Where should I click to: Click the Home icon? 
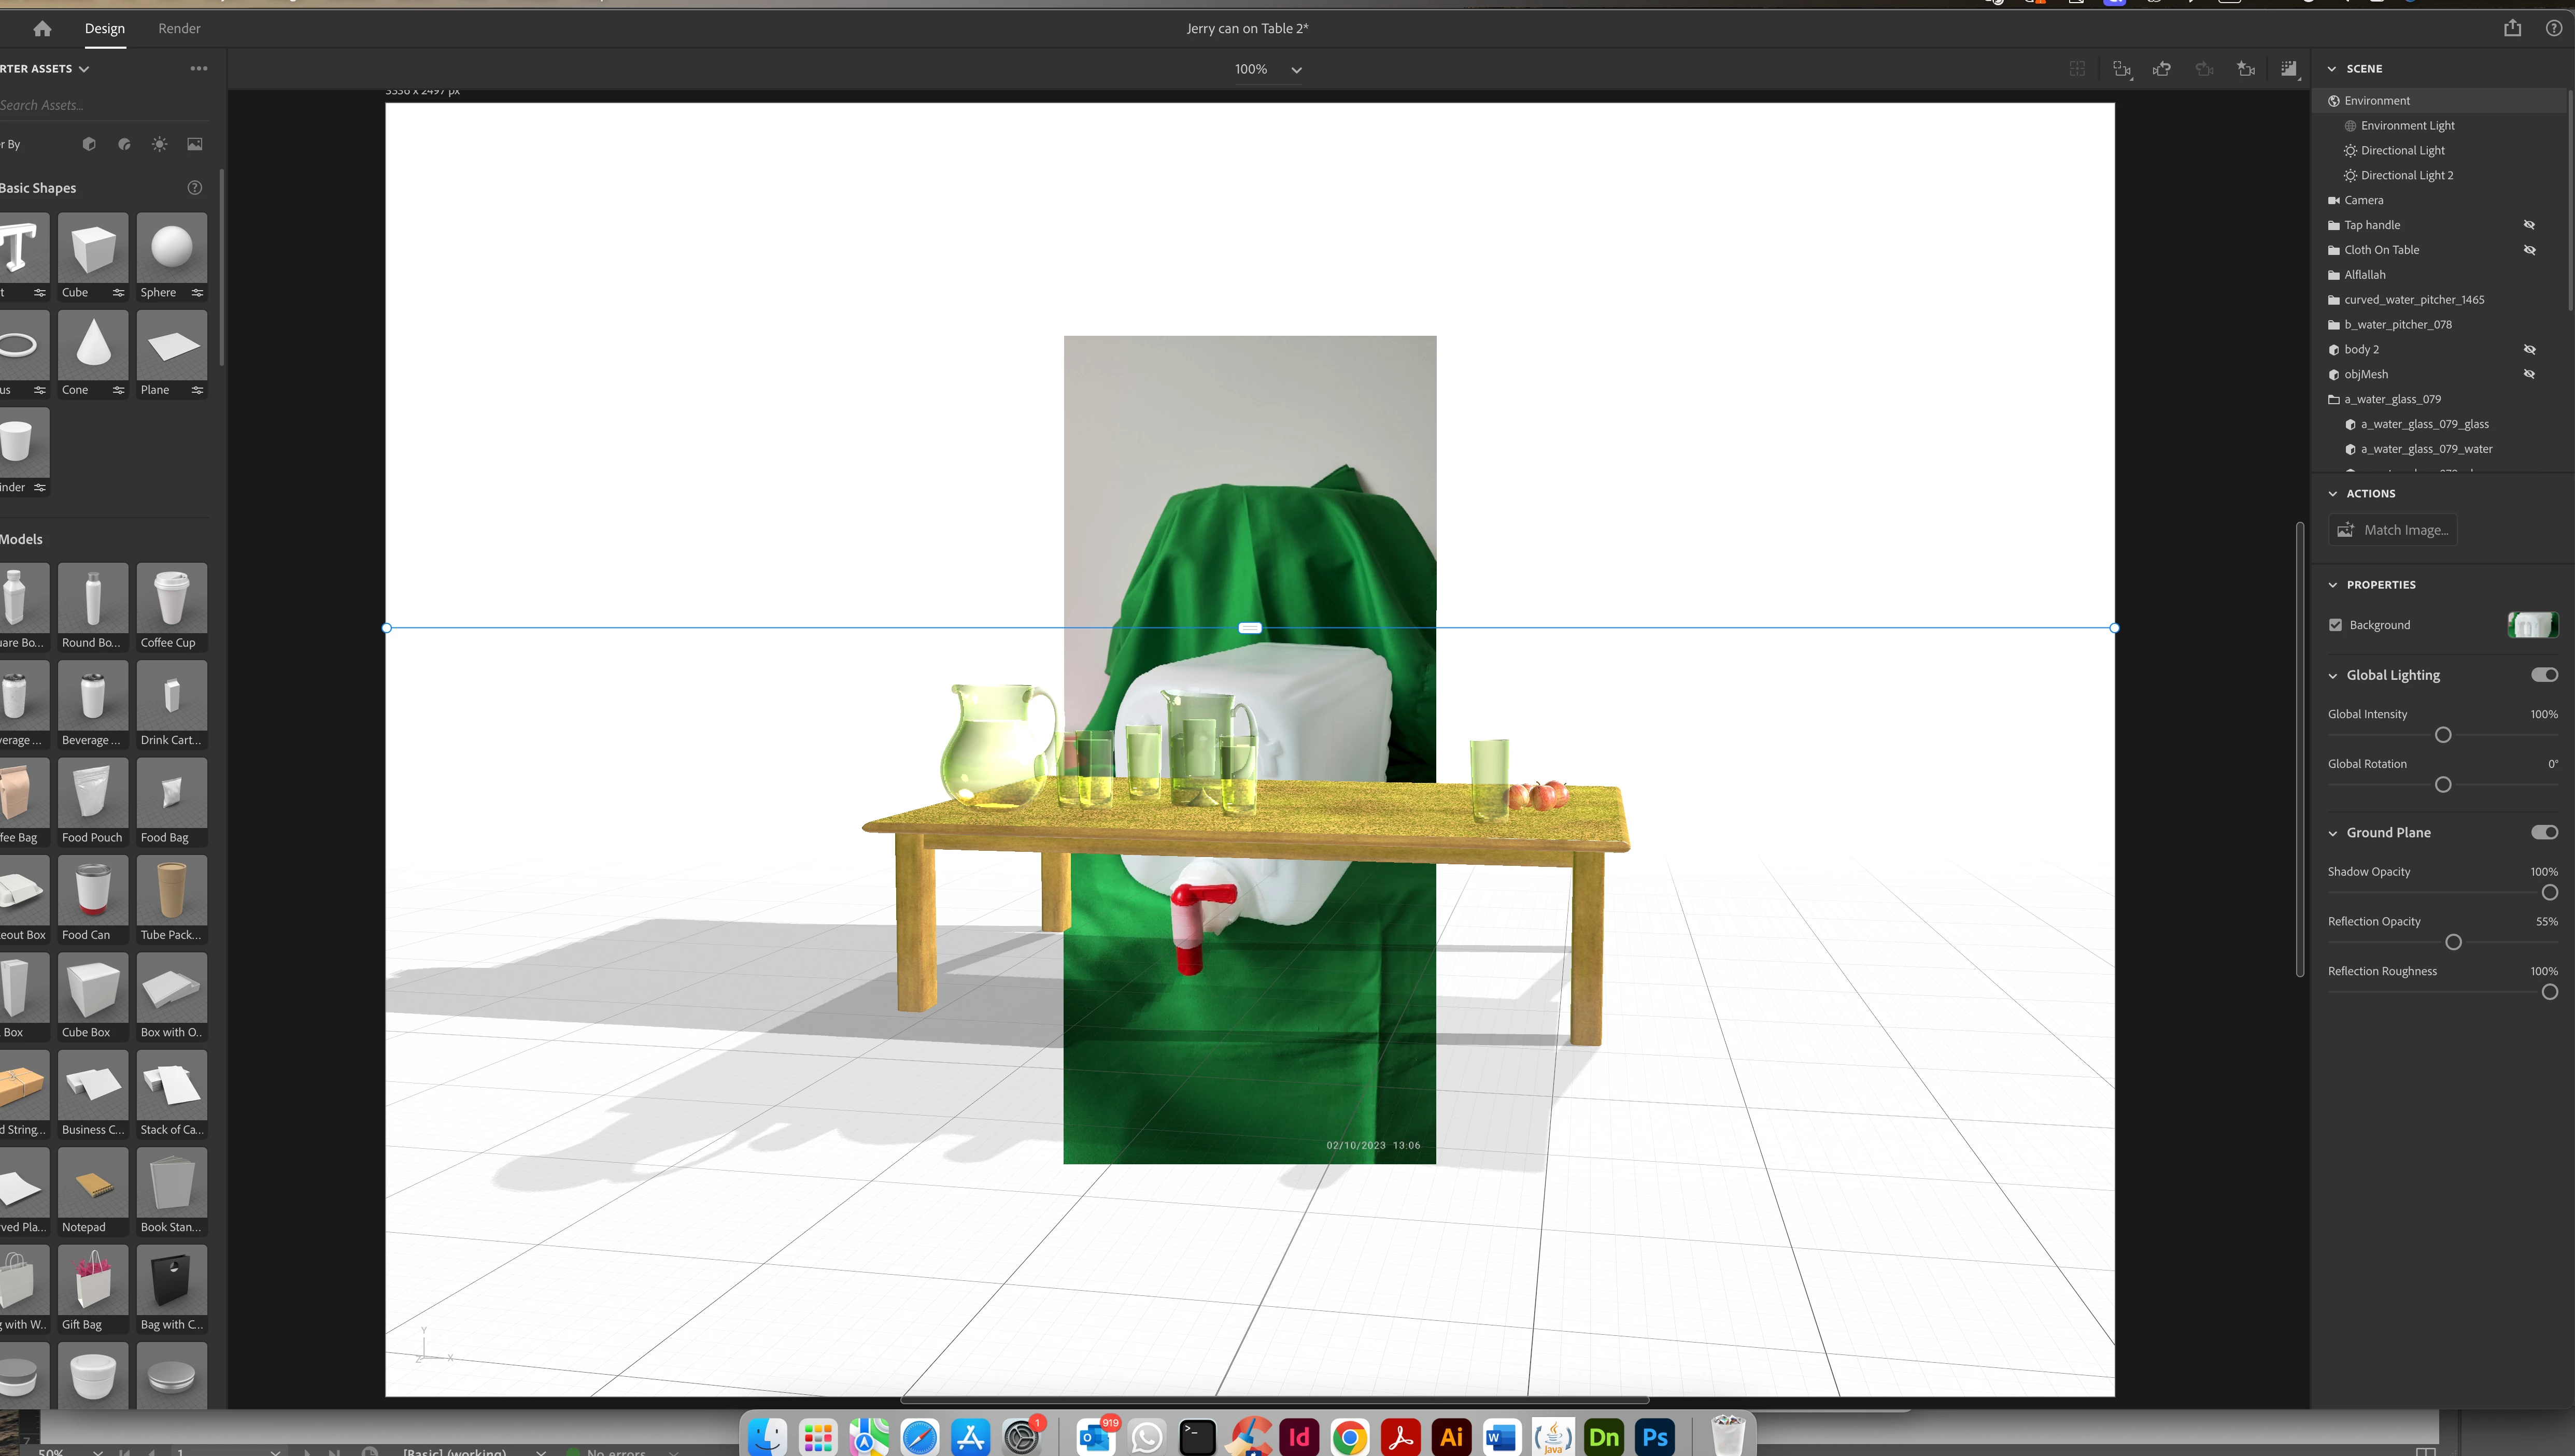coord(42,29)
